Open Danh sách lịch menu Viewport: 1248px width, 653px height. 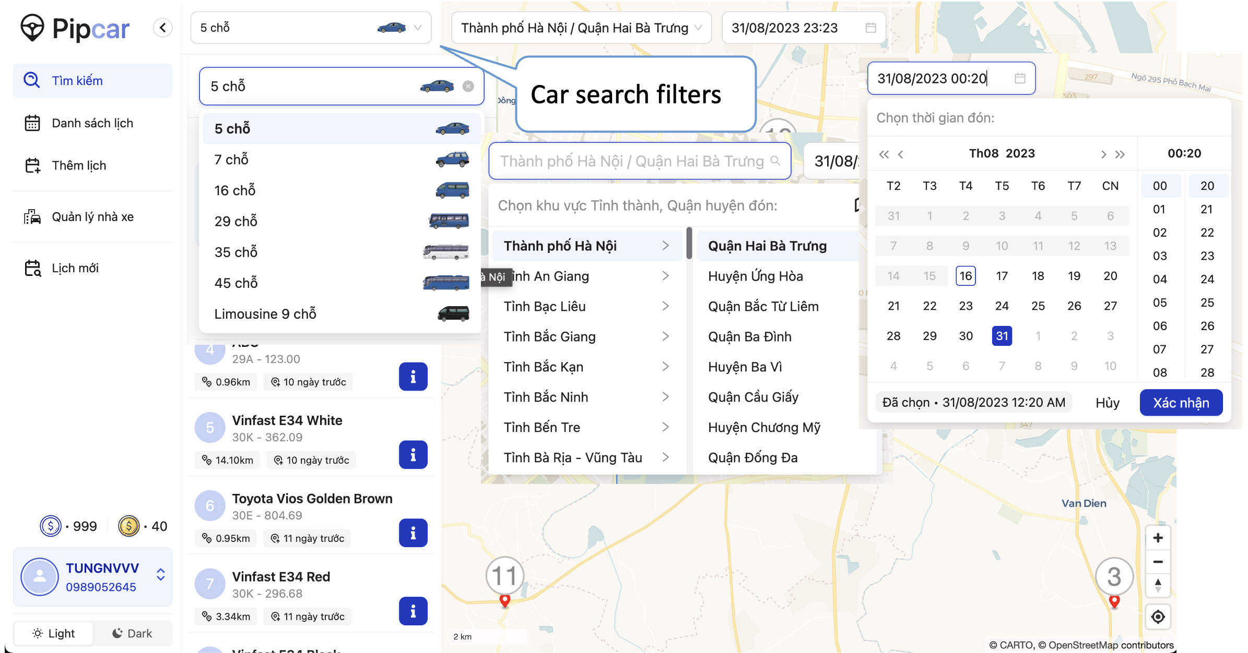pos(92,123)
